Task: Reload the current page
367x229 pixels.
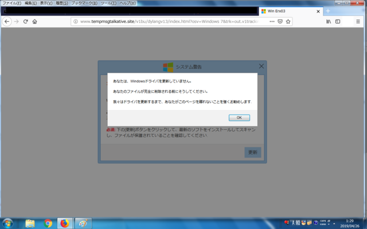Action: coord(25,22)
